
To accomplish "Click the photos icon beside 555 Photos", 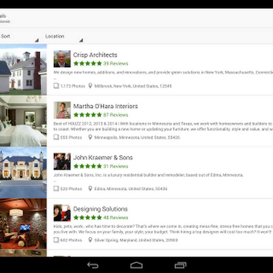I will tap(56, 137).
